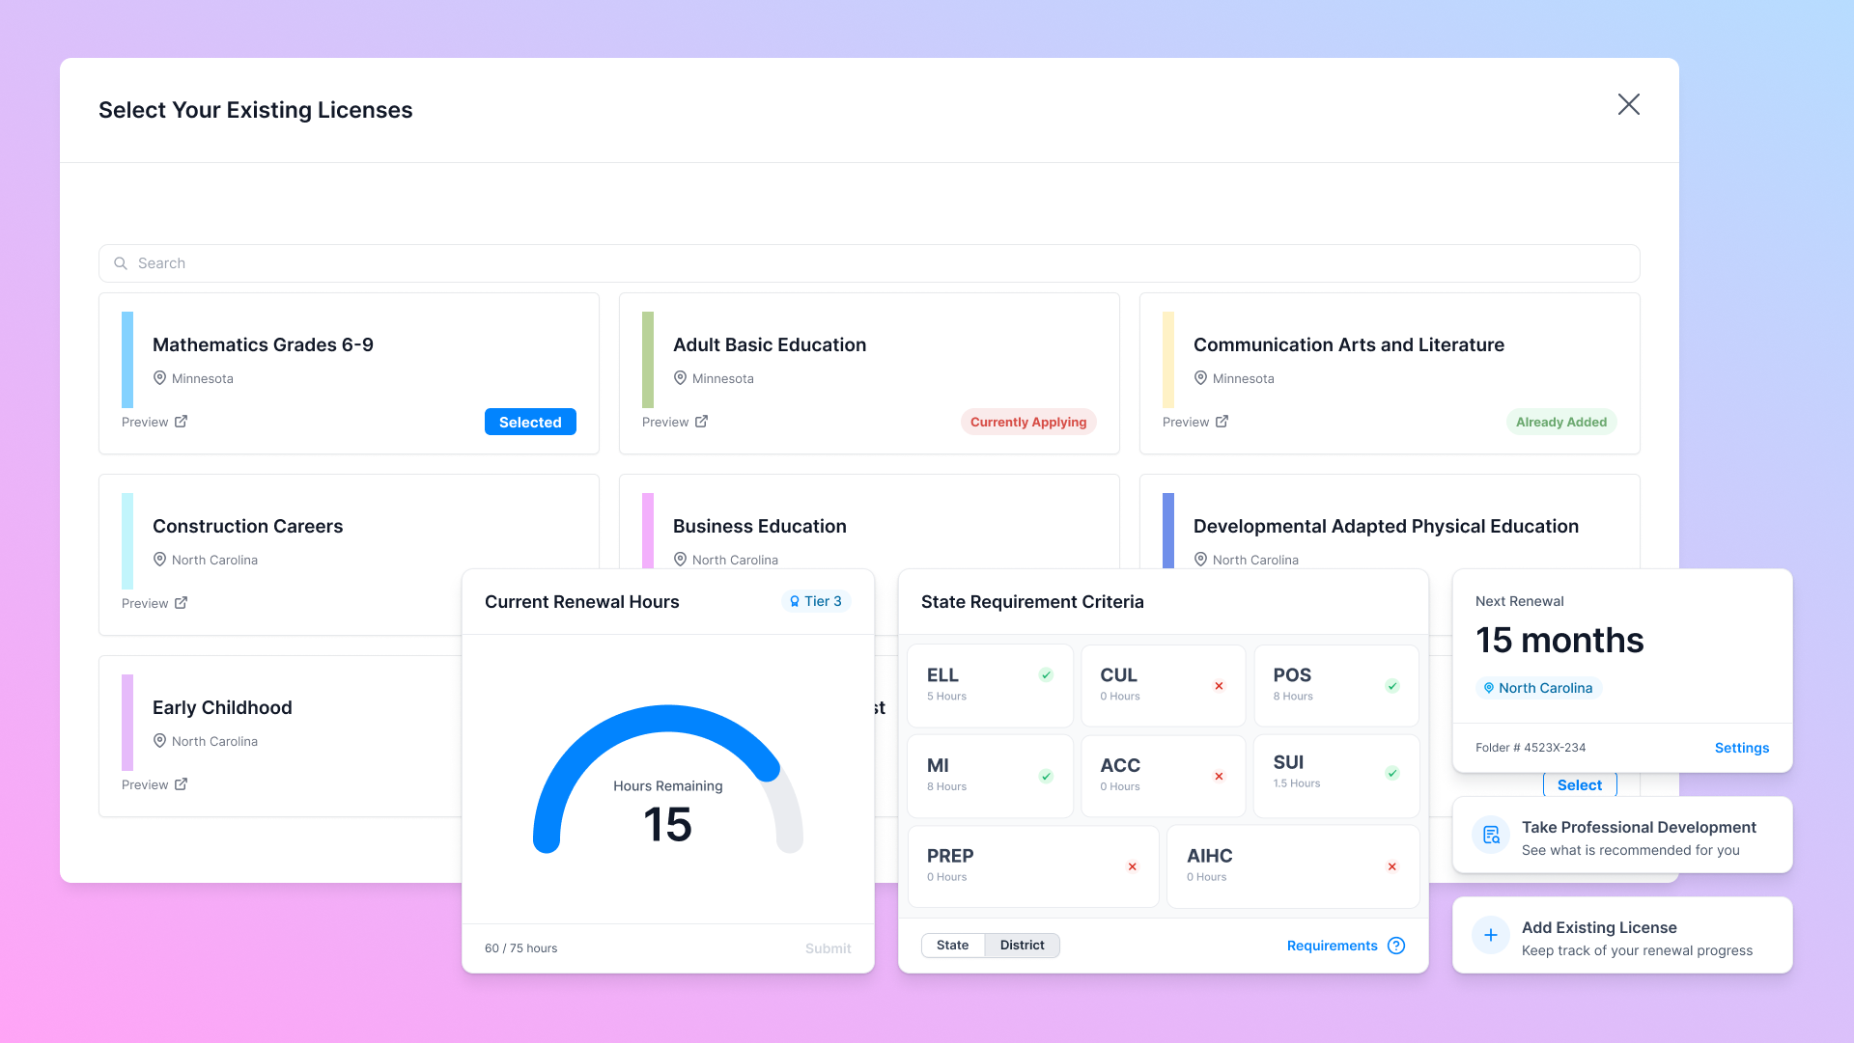
Task: Click the Select button below Next Renewal
Action: point(1580,784)
